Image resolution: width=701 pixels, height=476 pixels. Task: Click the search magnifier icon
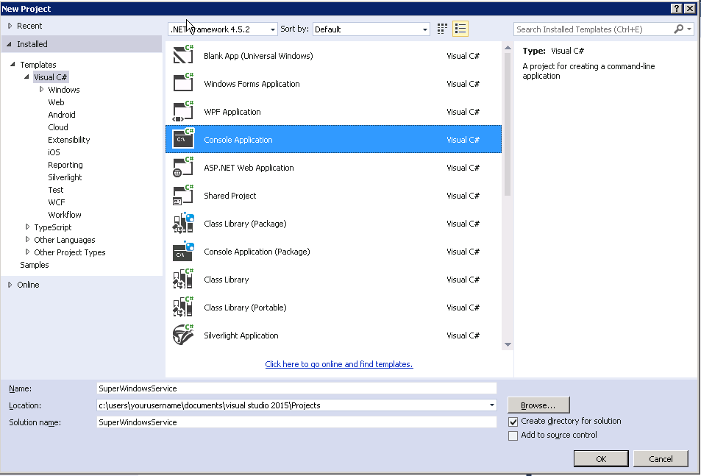click(678, 29)
